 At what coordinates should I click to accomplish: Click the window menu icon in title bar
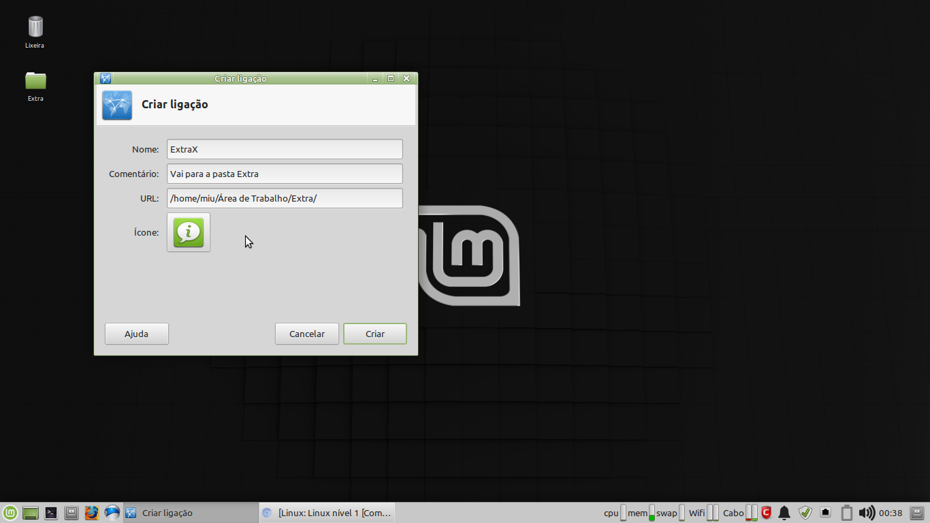pyautogui.click(x=106, y=78)
